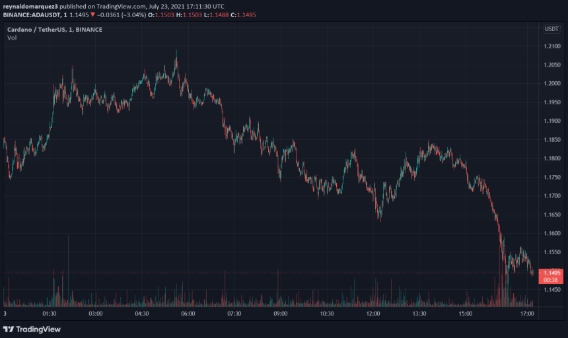This screenshot has height=338, width=568.
Task: Click the 09:00 time axis label
Action: click(281, 314)
